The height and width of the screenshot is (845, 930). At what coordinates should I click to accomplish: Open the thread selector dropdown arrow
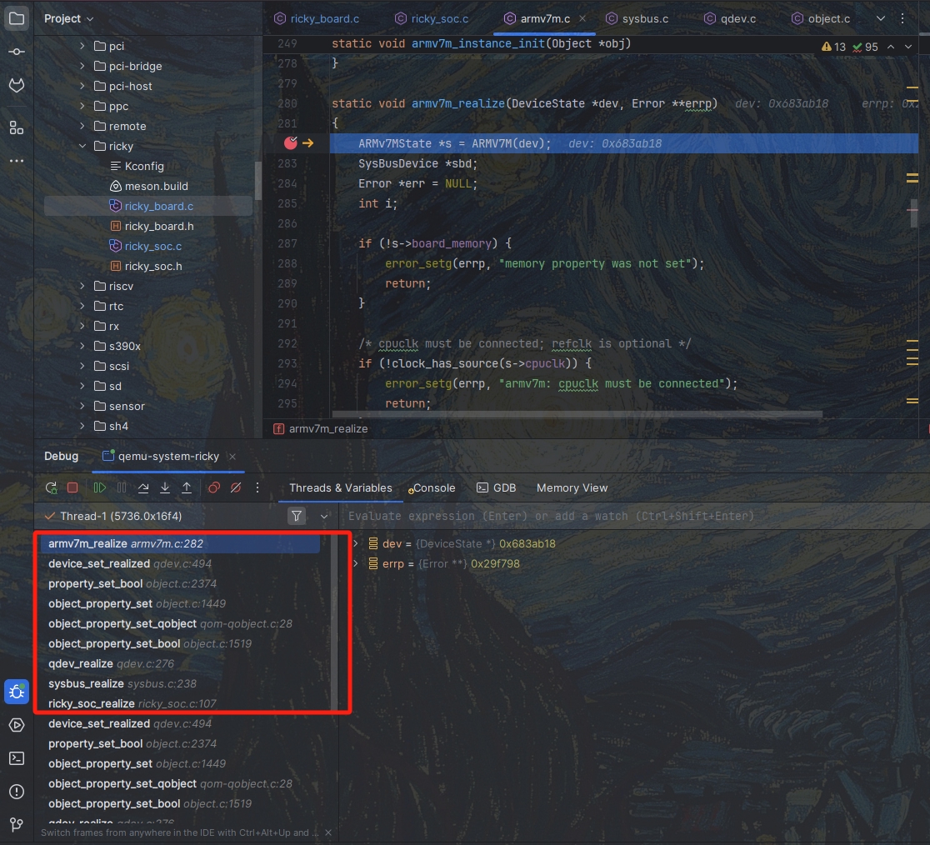coord(324,516)
